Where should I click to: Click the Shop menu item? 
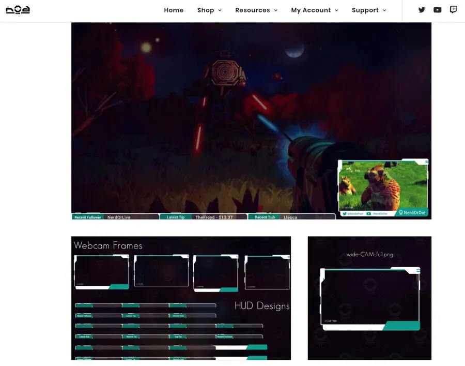coord(205,10)
